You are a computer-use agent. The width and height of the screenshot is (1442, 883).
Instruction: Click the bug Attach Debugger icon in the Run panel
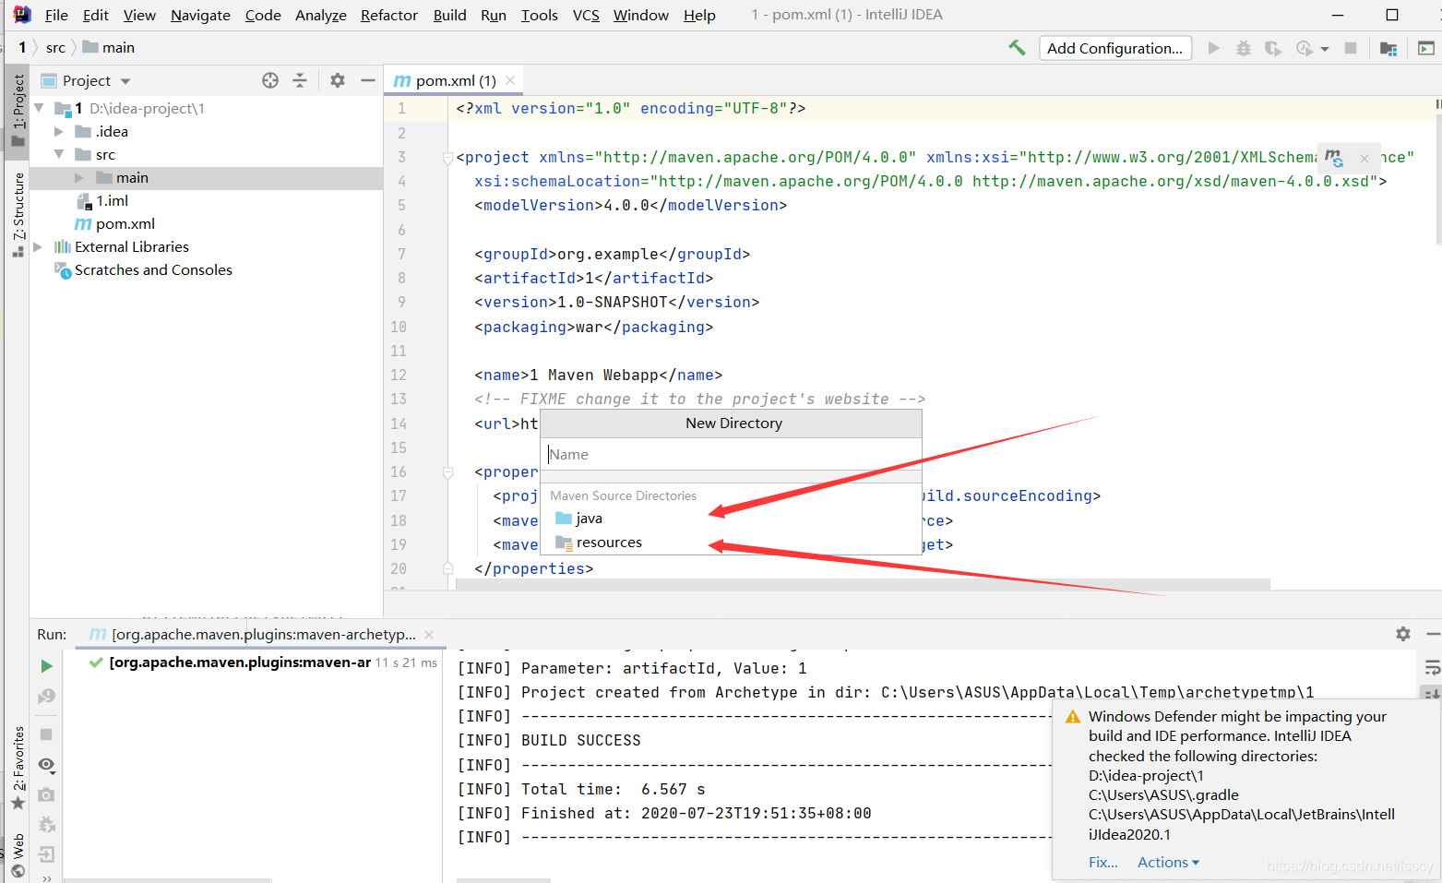point(46,824)
